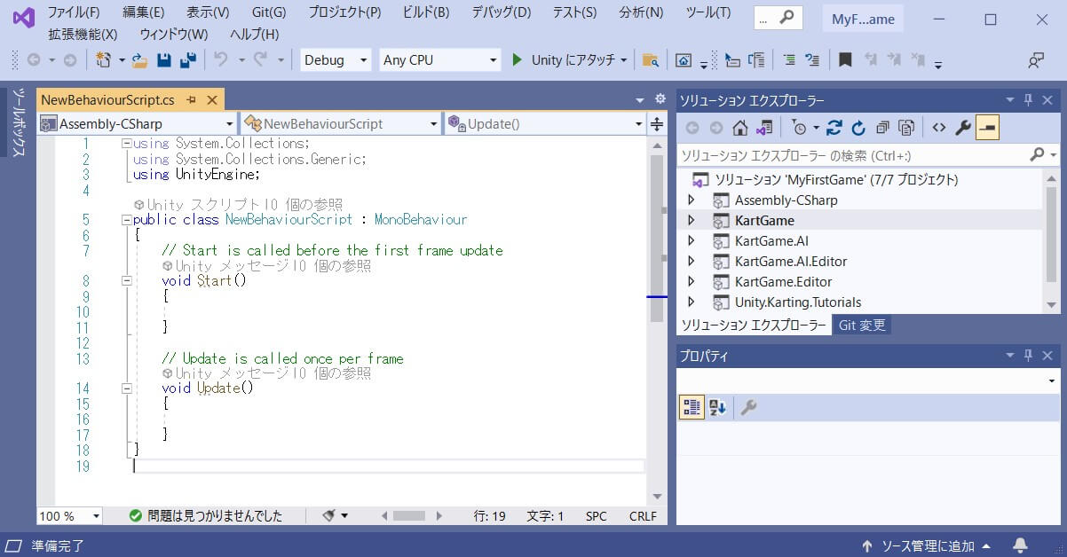Open Solution Explorer home view icon
Viewport: 1067px width, 557px height.
[x=739, y=127]
